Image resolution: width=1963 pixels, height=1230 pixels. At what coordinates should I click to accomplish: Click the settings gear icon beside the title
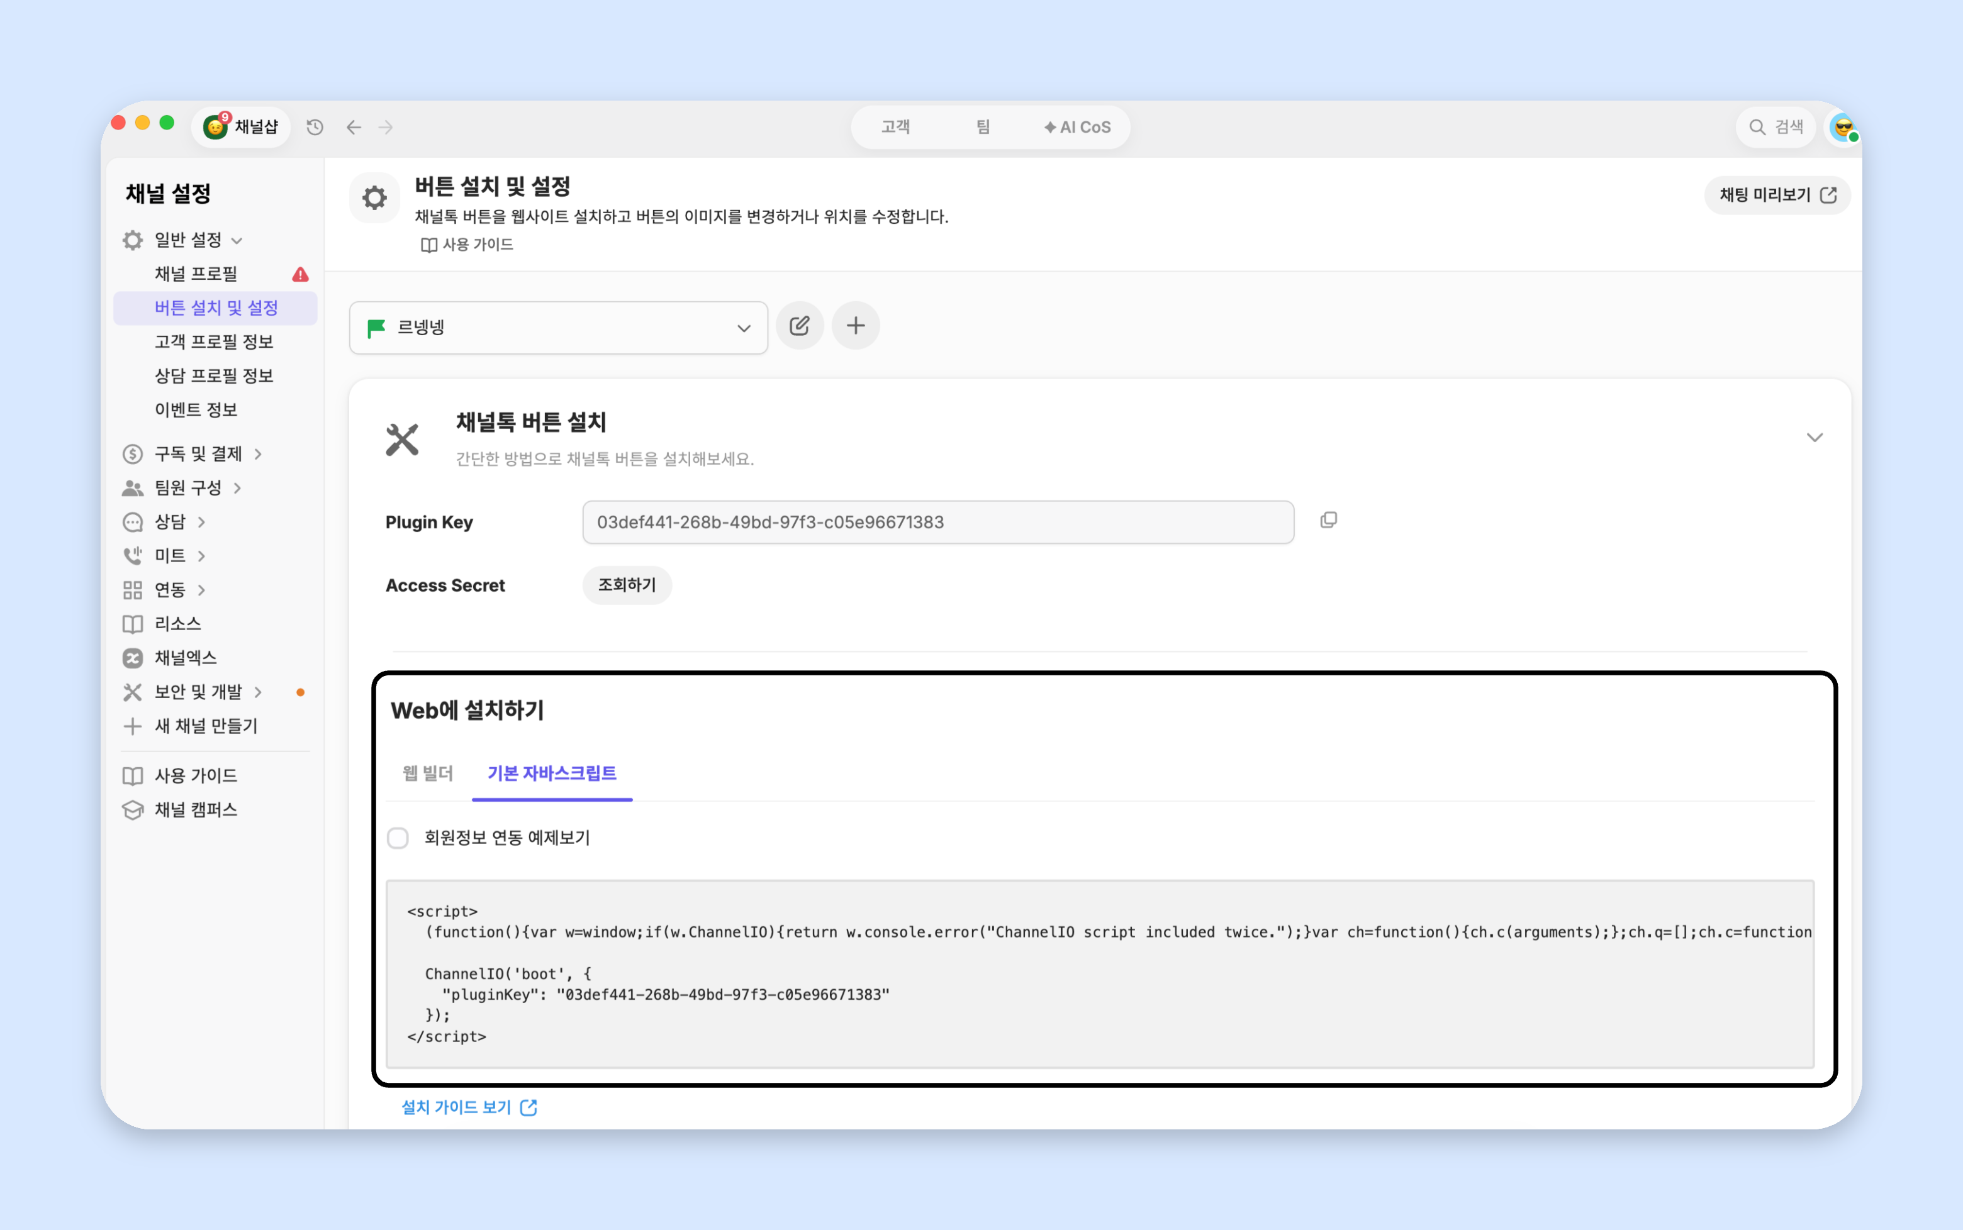point(374,197)
